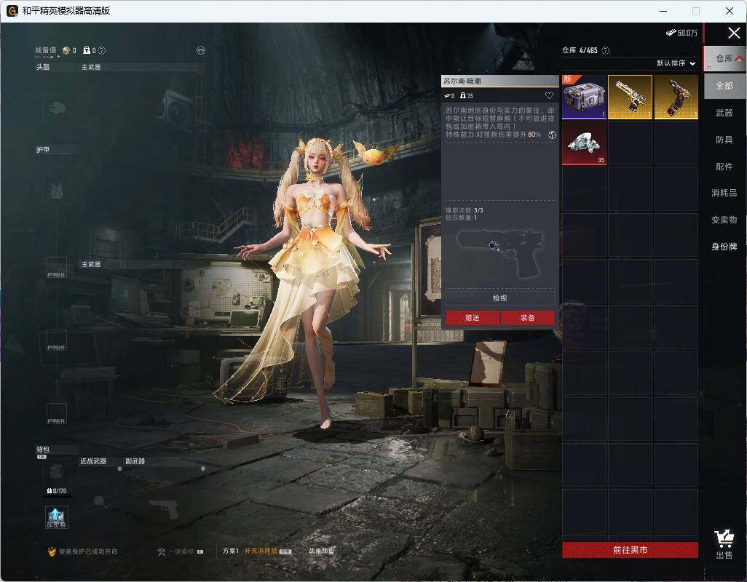Click the 检视 inspect button
The image size is (747, 582).
pos(499,298)
